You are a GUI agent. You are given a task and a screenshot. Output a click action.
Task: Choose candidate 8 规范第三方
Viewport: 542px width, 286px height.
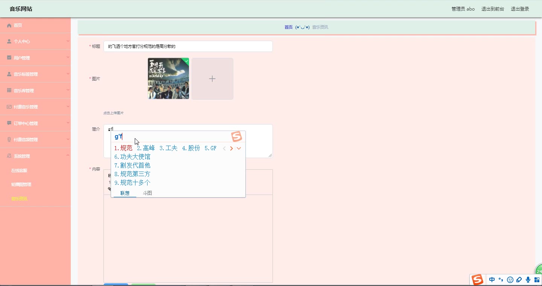point(132,174)
